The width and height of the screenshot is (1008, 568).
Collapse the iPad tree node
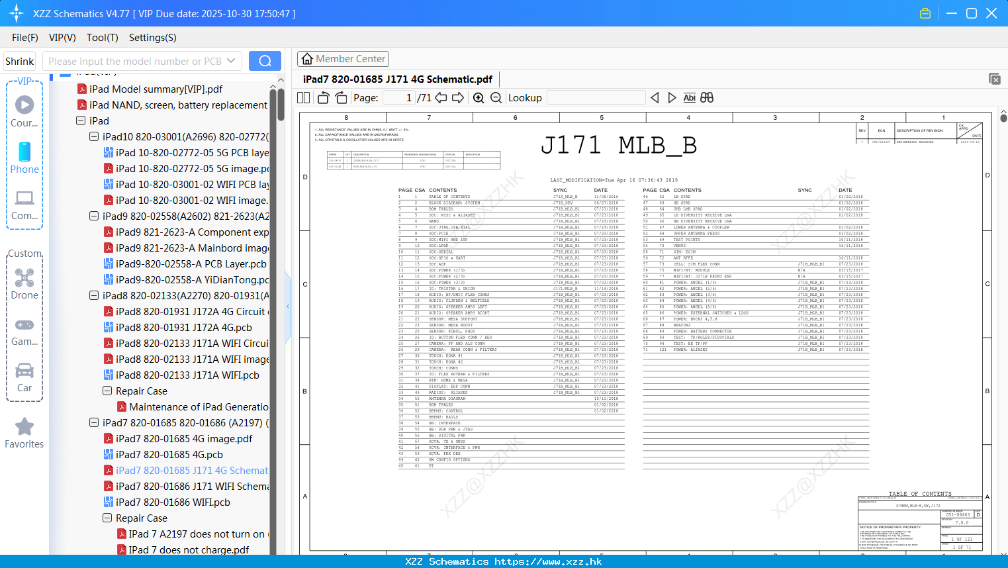pyautogui.click(x=81, y=120)
